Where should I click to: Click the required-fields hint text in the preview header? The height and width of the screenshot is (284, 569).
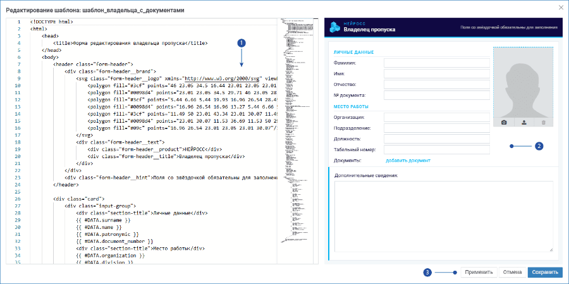pyautogui.click(x=509, y=27)
